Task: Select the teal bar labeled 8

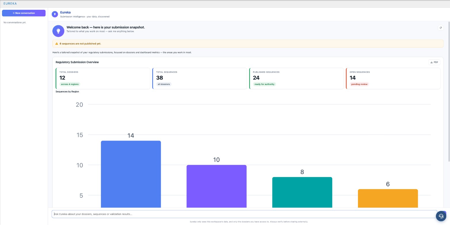Action: [302, 192]
